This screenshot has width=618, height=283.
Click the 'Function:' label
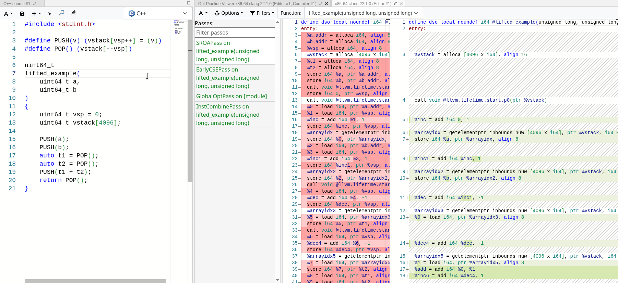[x=291, y=13]
